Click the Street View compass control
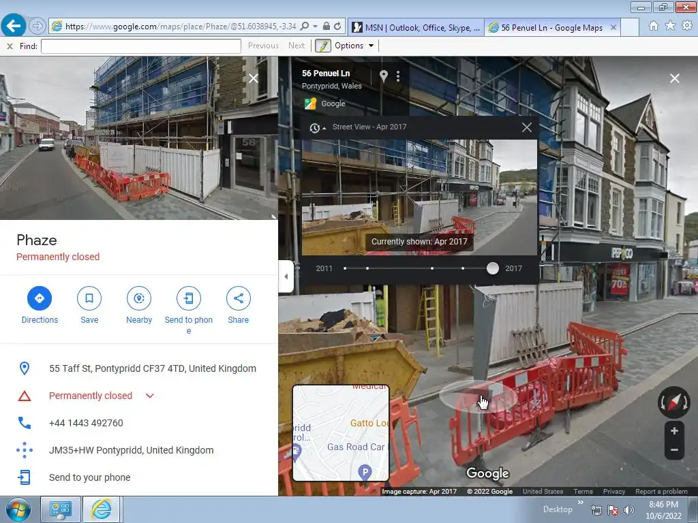698x523 pixels. coord(674,402)
